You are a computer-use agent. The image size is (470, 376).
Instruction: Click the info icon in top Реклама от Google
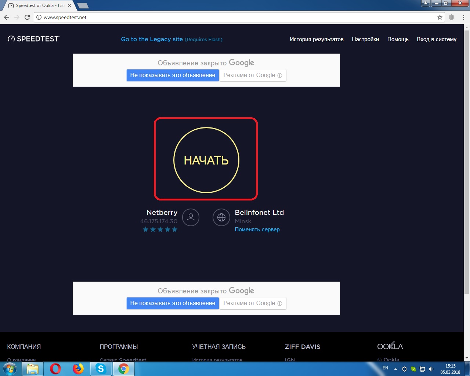click(x=280, y=75)
